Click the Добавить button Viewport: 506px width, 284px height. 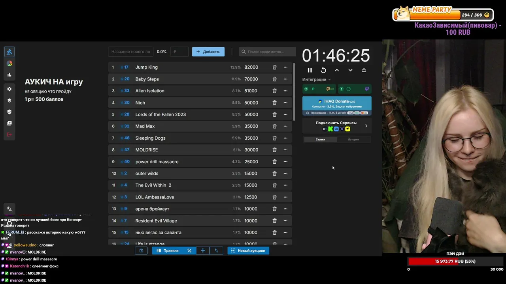click(x=208, y=52)
